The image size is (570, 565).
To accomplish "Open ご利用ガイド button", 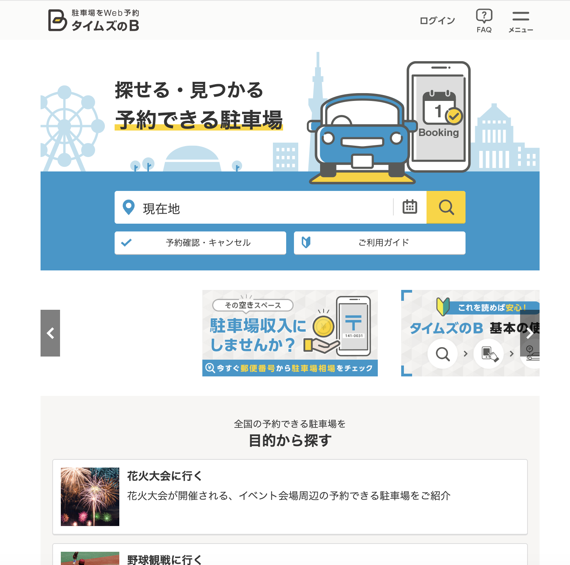I will pos(380,243).
